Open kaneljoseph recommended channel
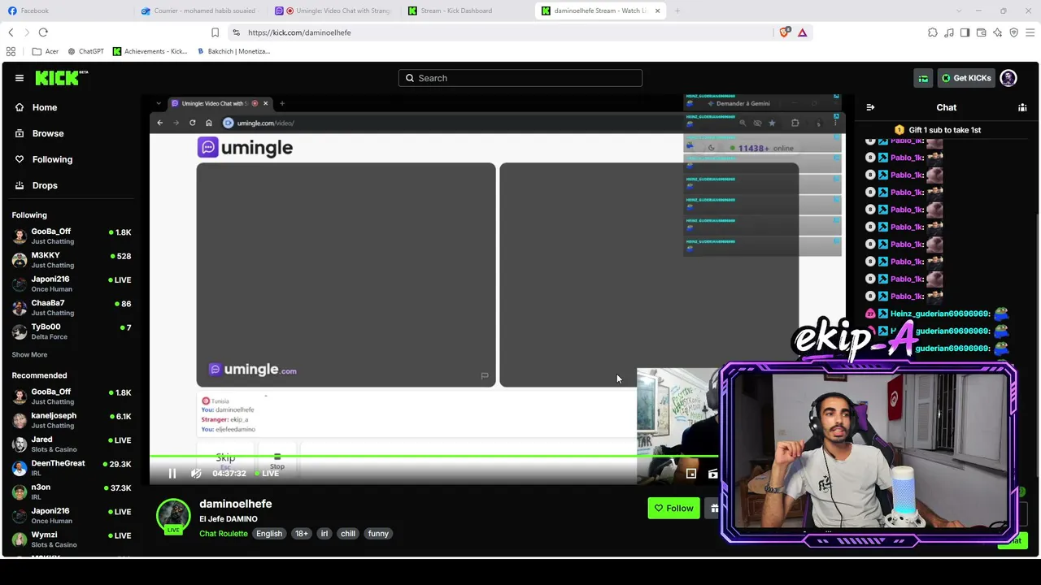 click(x=72, y=420)
